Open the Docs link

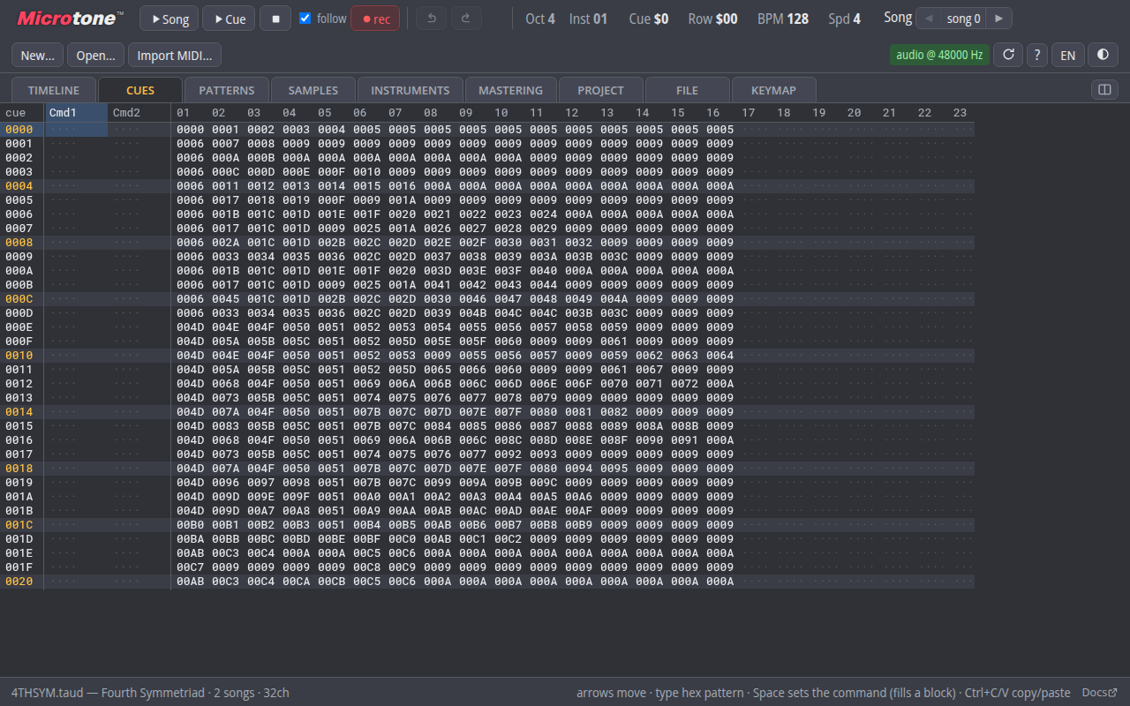(1100, 693)
